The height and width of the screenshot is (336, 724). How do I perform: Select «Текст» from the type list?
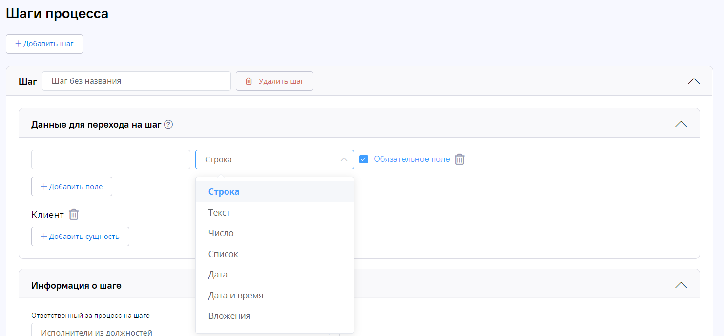point(219,212)
